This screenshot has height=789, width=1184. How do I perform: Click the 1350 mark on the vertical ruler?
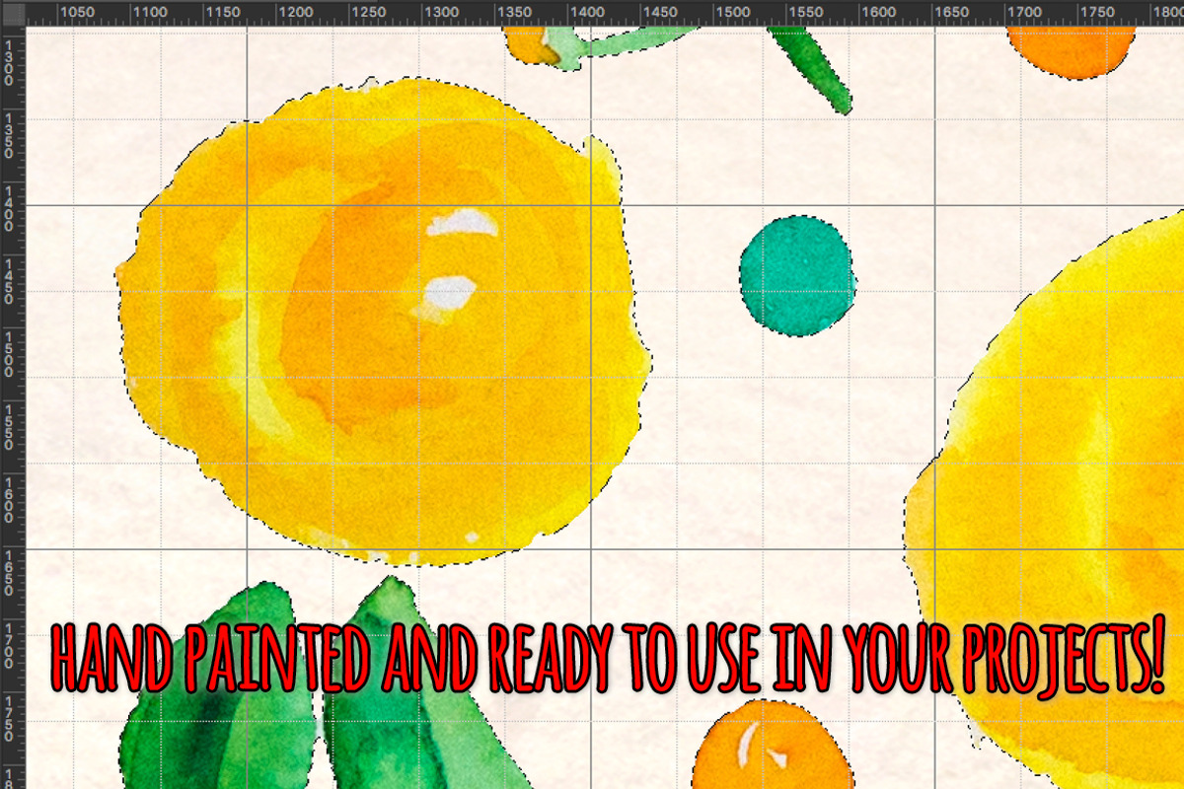pos(8,135)
